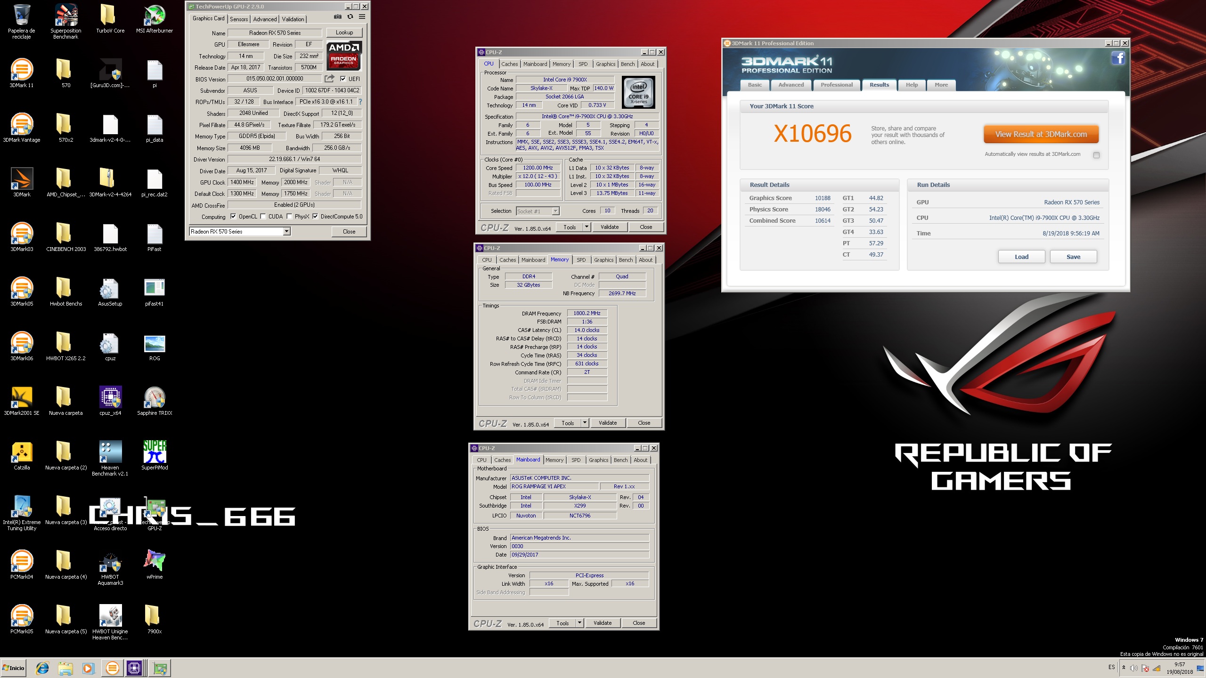Open the Help tab in 3DMark 11

coord(912,85)
